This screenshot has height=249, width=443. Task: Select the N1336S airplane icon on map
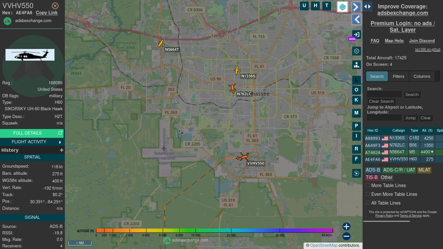238,70
